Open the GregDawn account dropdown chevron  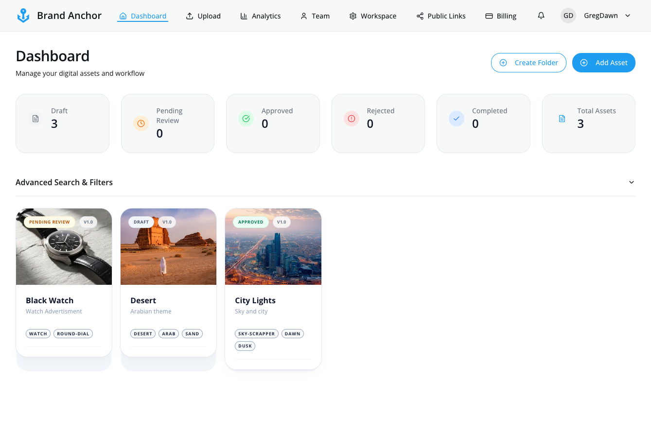(628, 16)
